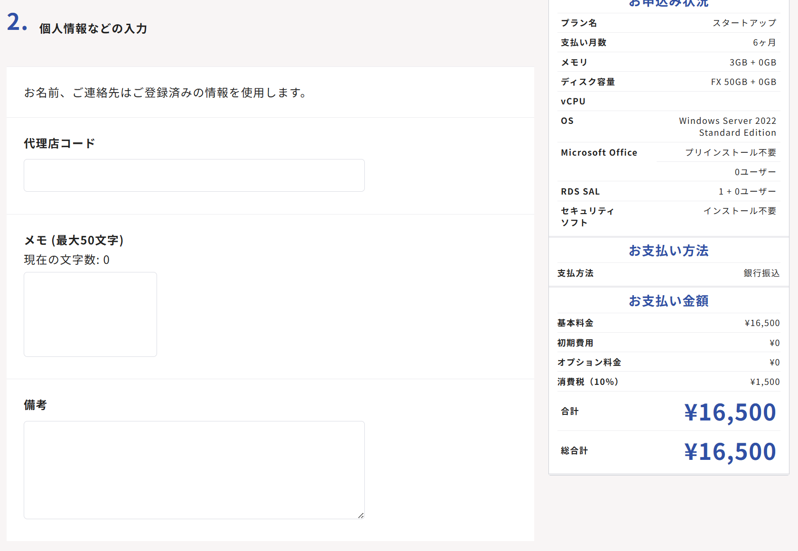Click the 個人情報などの入力 section heading
Screen dimensions: 798x551
(x=93, y=28)
